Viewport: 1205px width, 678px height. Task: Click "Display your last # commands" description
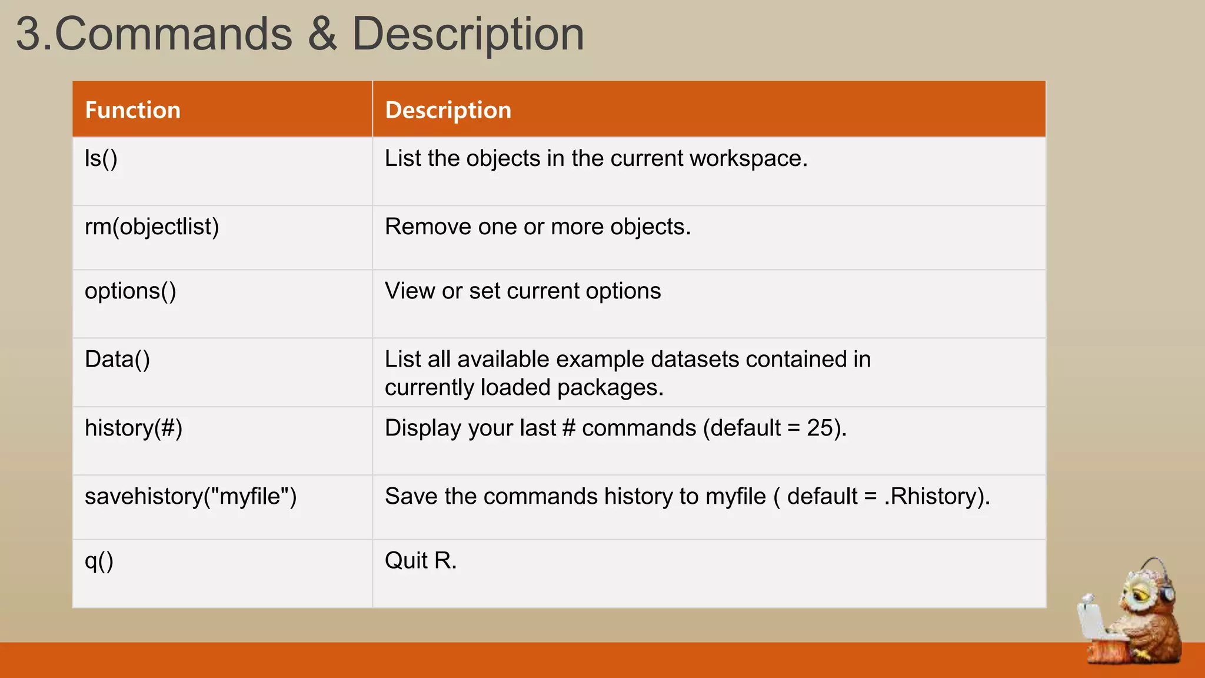click(x=615, y=428)
